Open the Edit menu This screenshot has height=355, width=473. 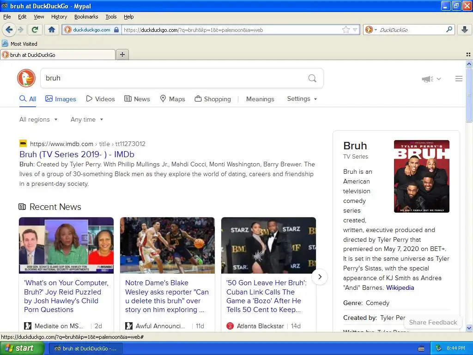(22, 17)
